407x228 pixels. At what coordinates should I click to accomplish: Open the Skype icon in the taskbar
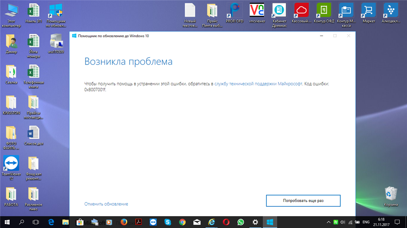coord(168,222)
